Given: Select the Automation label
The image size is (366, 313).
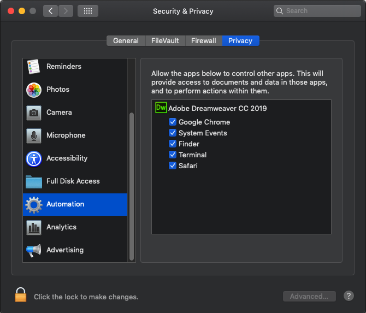Looking at the screenshot, I should click(x=65, y=204).
